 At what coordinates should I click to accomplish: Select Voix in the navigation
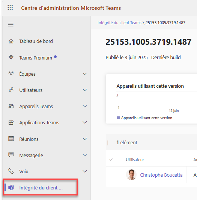tap(24, 171)
